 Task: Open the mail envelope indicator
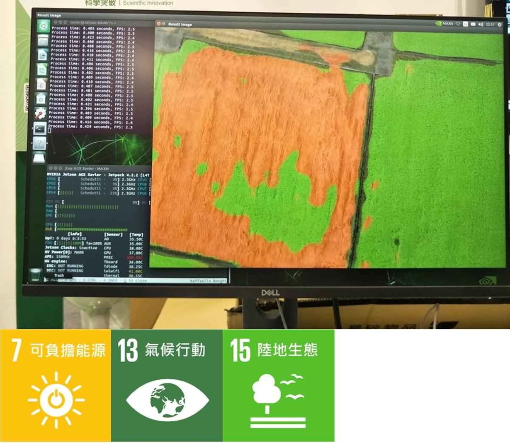coord(473,24)
